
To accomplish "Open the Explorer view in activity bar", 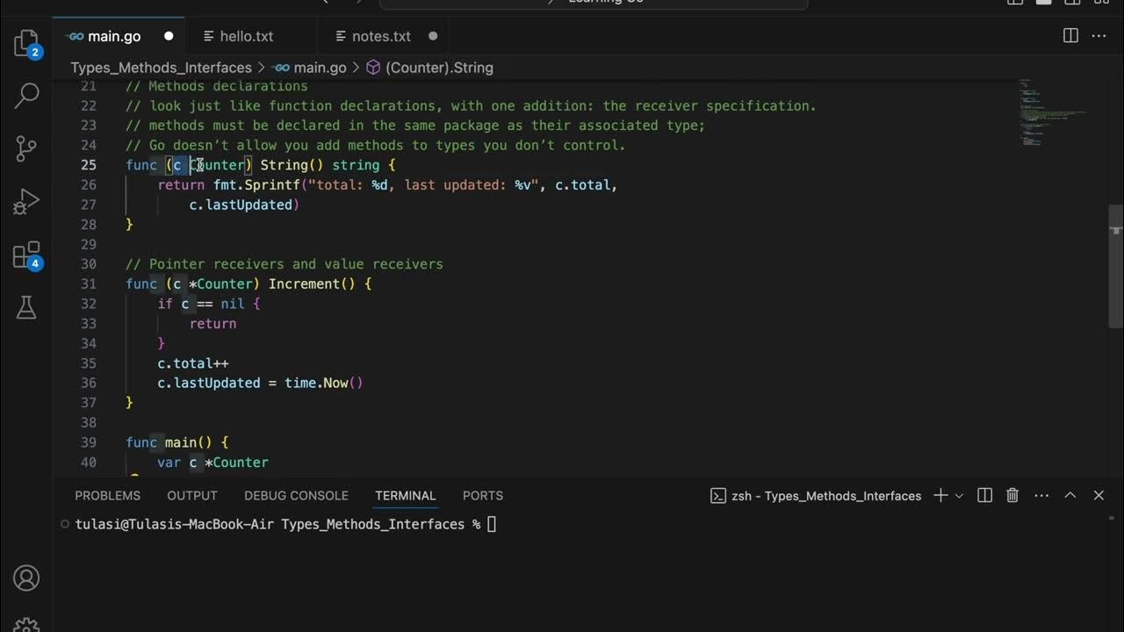I will click(x=26, y=44).
